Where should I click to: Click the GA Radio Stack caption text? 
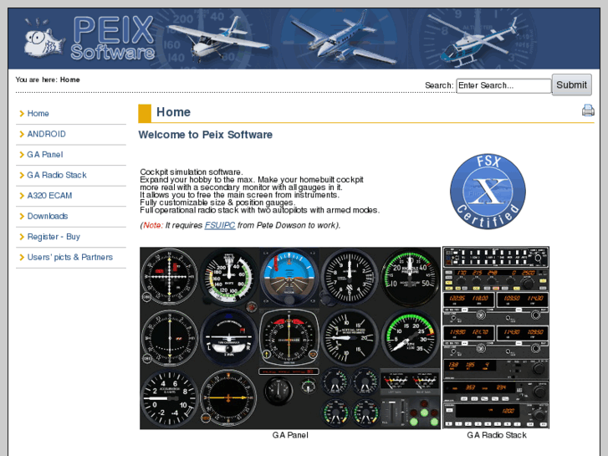pyautogui.click(x=497, y=435)
